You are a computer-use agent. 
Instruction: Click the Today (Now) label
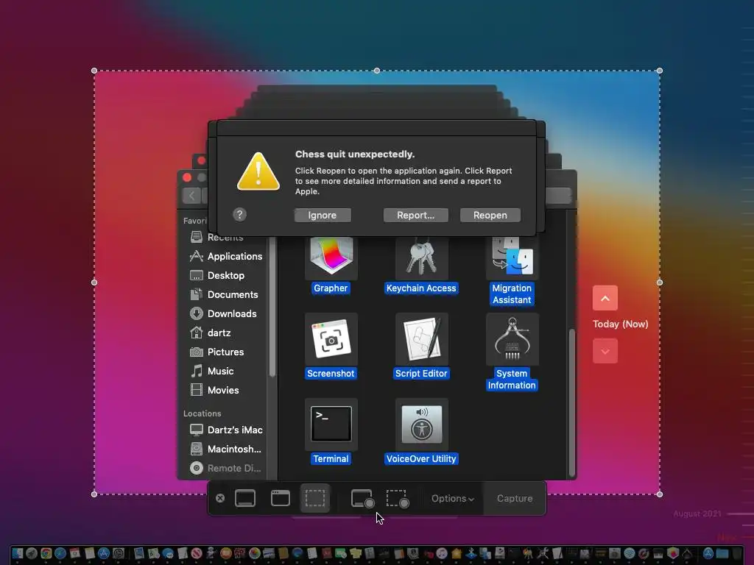620,324
